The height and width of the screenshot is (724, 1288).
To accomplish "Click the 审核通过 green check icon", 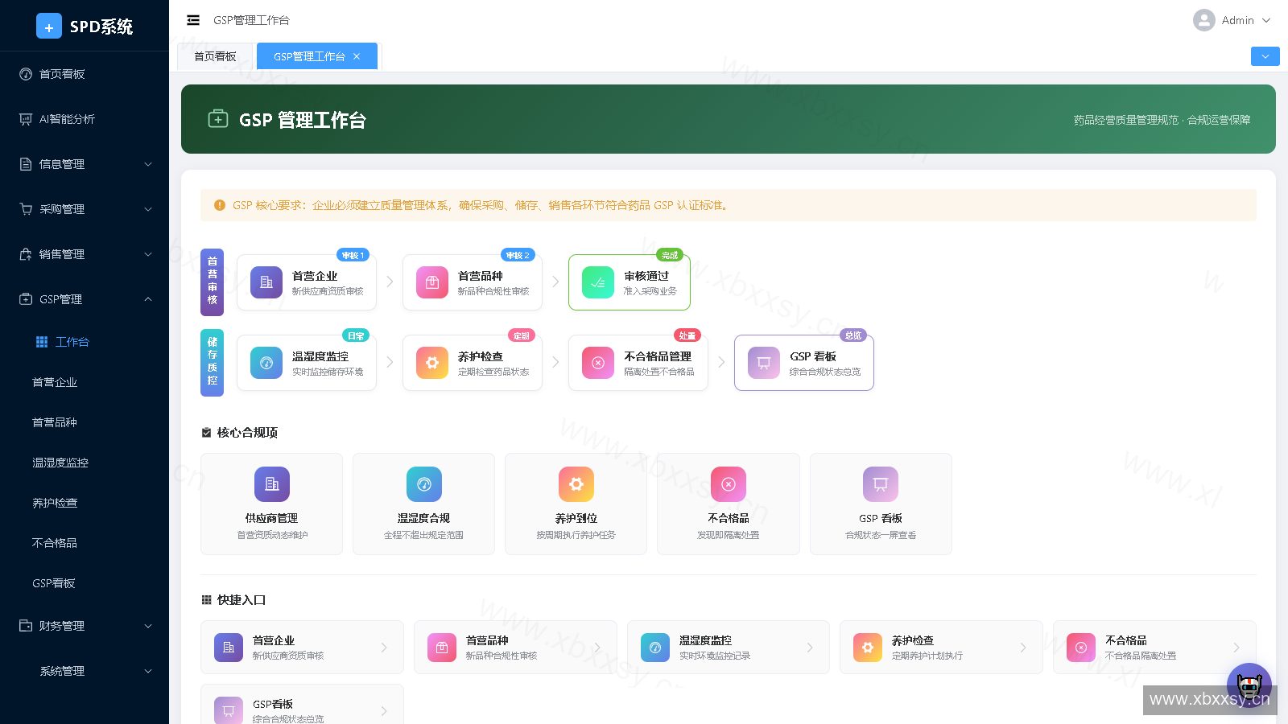I will tap(598, 282).
